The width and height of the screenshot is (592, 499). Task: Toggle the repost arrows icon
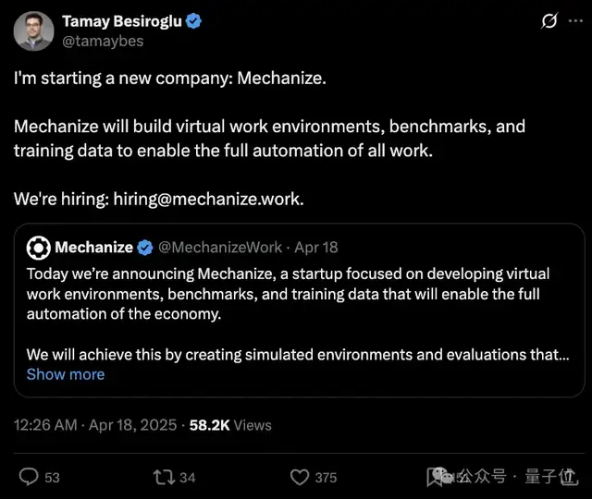163,477
